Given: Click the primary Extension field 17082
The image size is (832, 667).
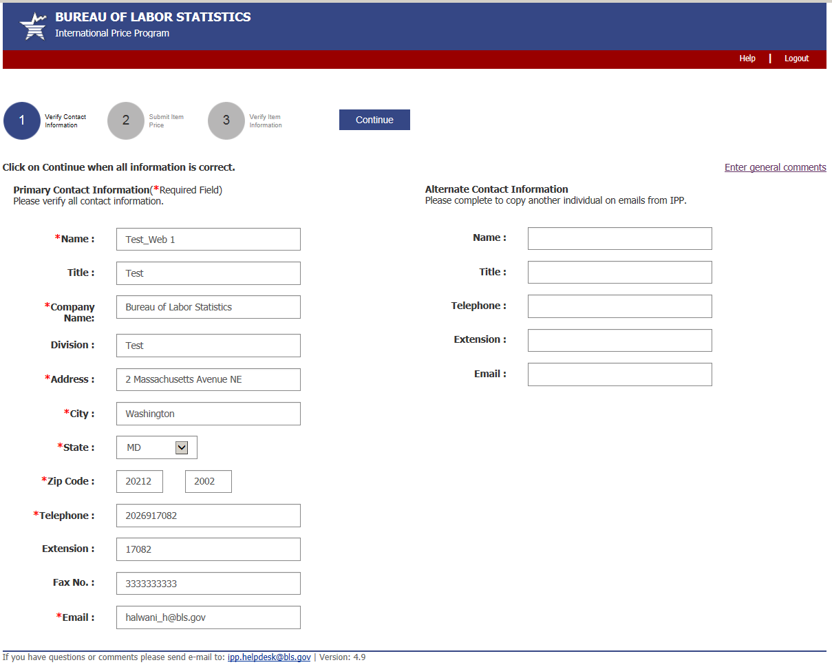Looking at the screenshot, I should point(209,549).
